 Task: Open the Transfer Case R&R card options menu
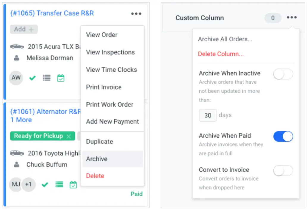pos(136,14)
